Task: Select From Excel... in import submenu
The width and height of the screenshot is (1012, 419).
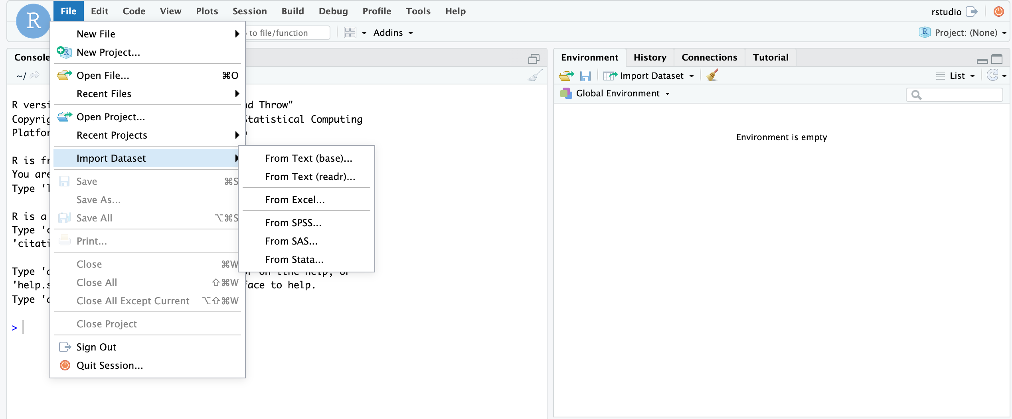Action: (x=295, y=200)
